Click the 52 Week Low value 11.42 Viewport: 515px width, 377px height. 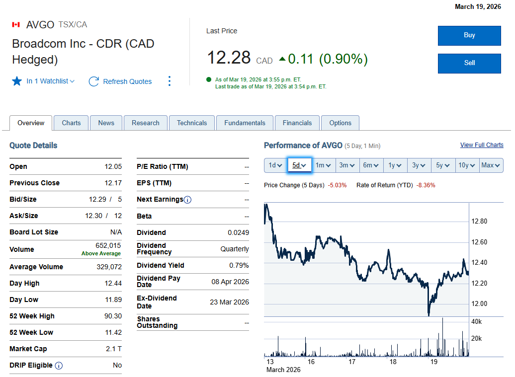[x=113, y=333]
